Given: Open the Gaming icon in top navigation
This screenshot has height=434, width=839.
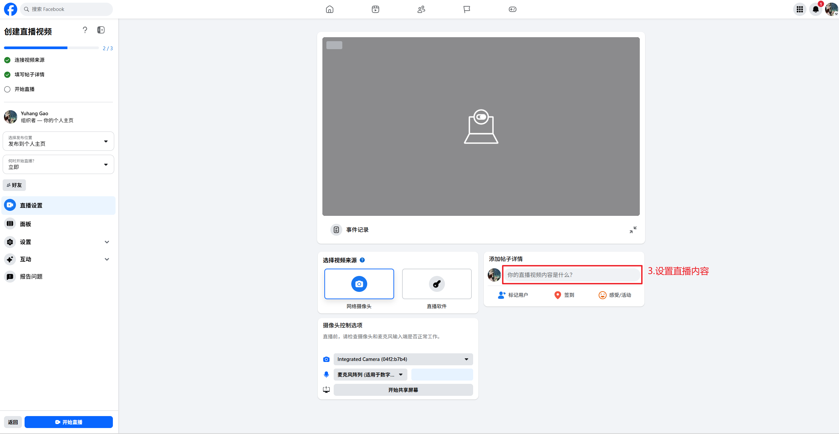Looking at the screenshot, I should (x=512, y=9).
